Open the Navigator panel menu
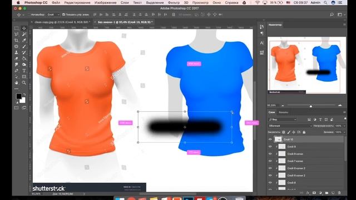The image size is (356, 200). point(344,24)
